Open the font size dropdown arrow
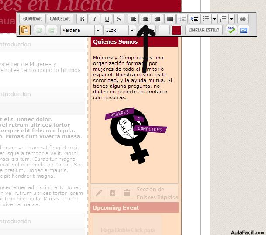The height and width of the screenshot is (235, 266). [x=132, y=30]
